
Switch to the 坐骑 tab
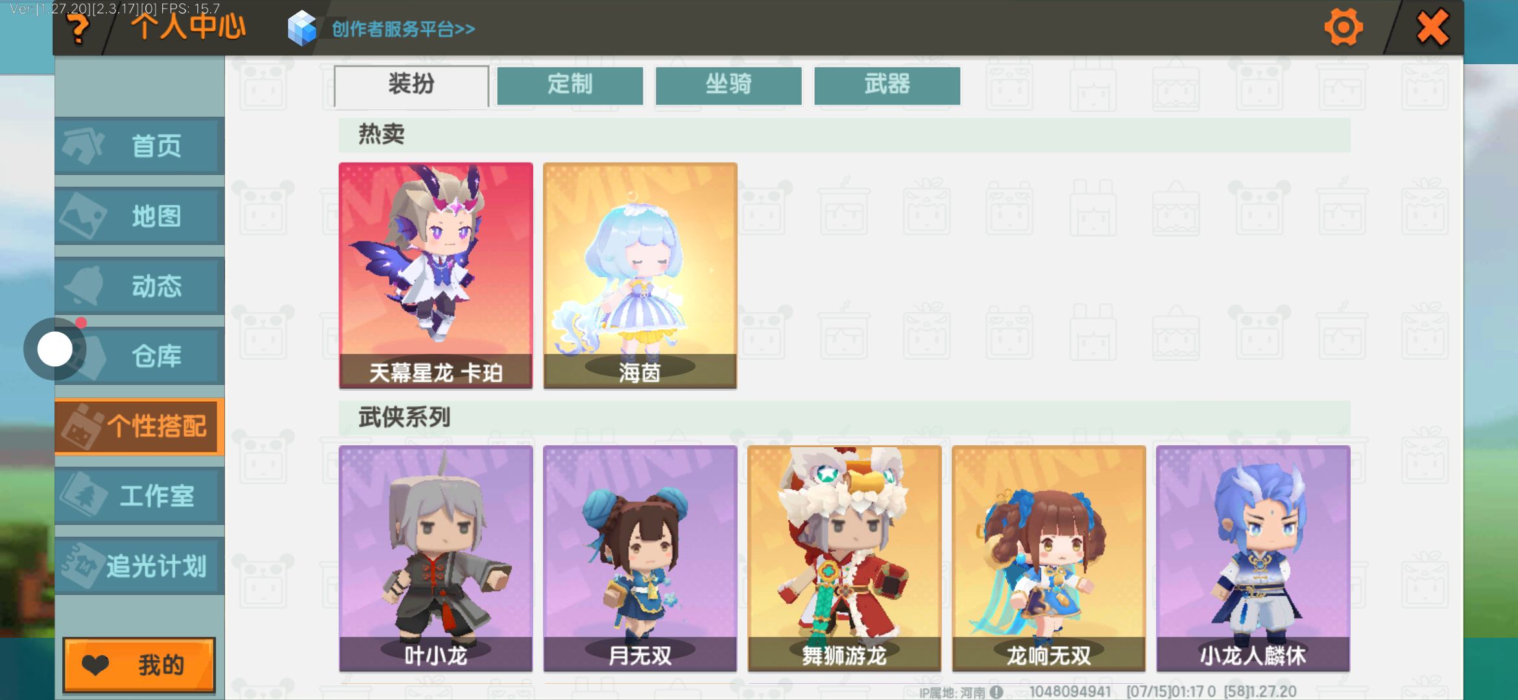tap(729, 85)
